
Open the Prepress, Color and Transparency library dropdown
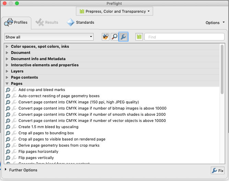[x=114, y=11]
